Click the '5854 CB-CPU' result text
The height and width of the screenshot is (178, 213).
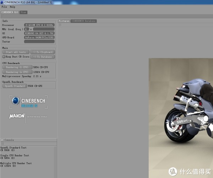click(x=40, y=67)
